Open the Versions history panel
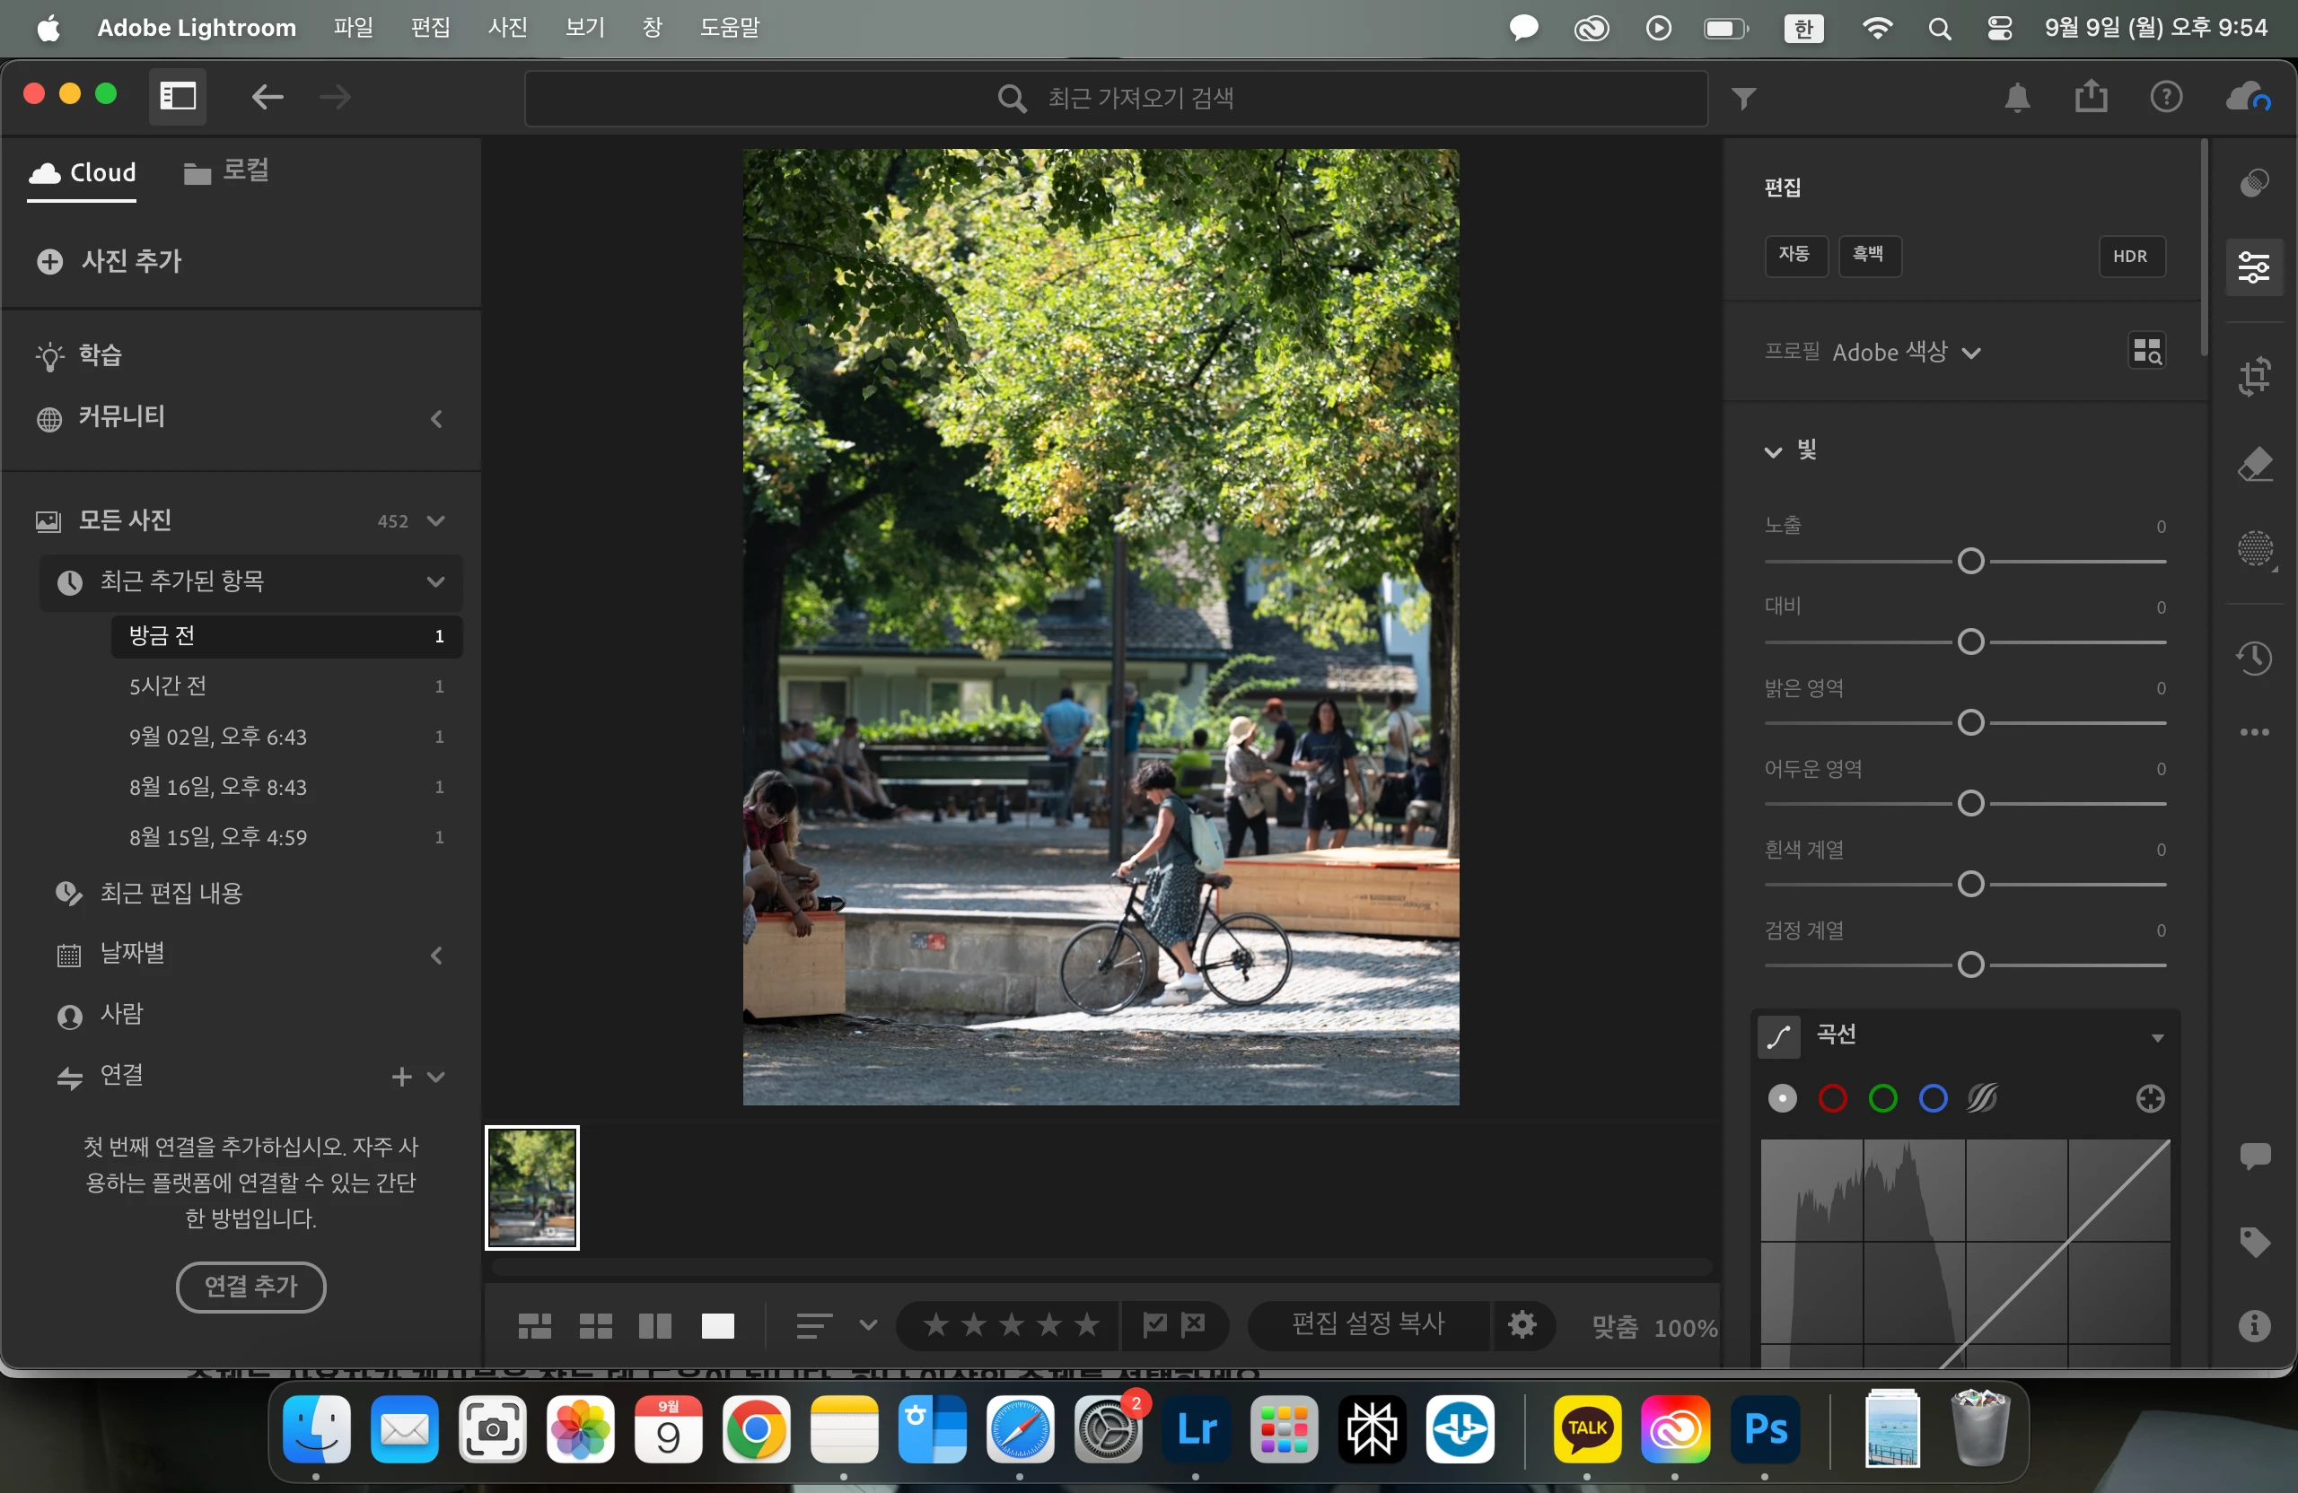2298x1493 pixels. [2255, 659]
